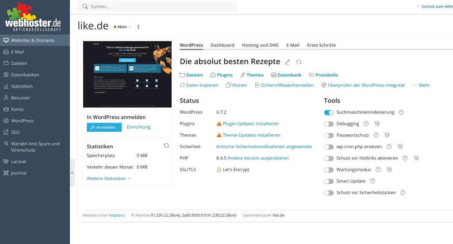Go to Dateien in the sidebar
Screen dimensions: 453x244
tap(35, 63)
